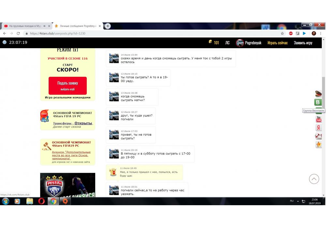This screenshot has height=228, width=326.
Task: Open a new browser tab
Action: (108, 26)
